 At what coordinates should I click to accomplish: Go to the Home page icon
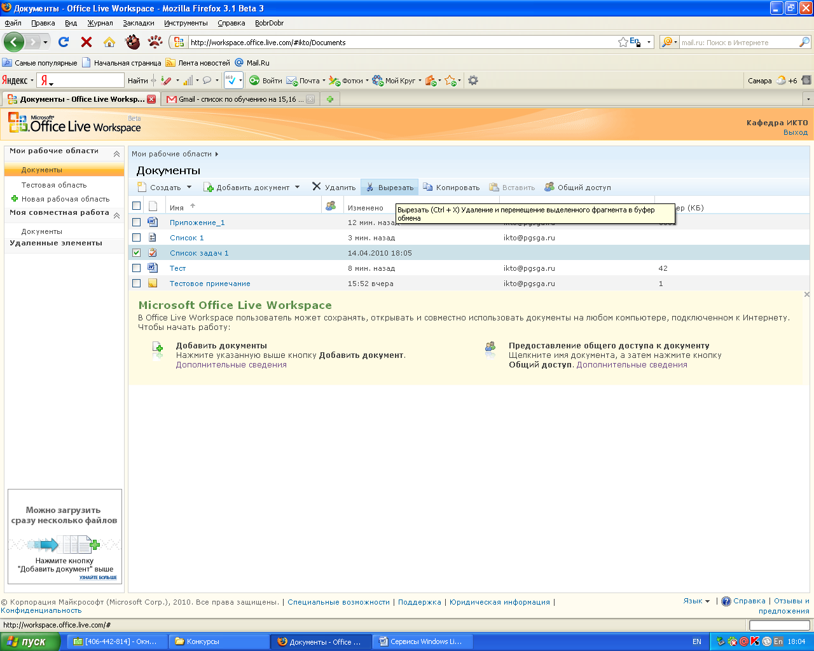point(109,42)
